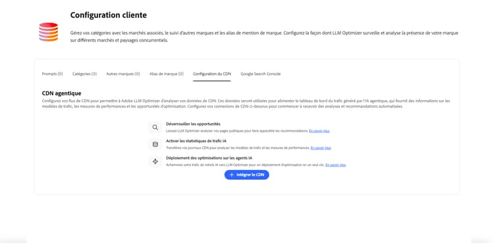Open the Alias de marque (0) tab
The width and height of the screenshot is (494, 243).
pyautogui.click(x=167, y=74)
